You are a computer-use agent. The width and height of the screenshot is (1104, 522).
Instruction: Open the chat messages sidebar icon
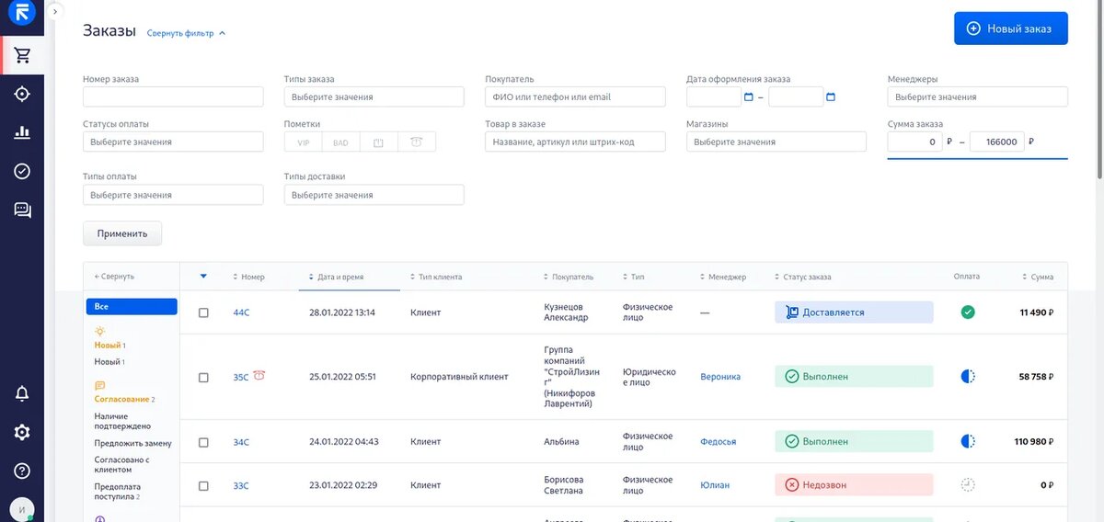[22, 210]
